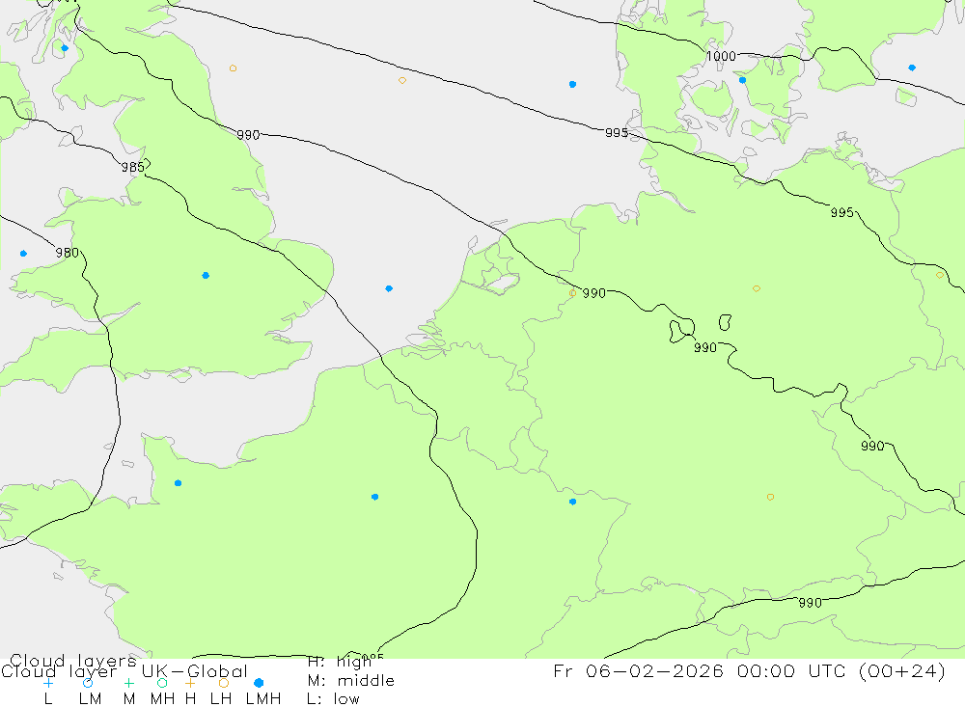Viewport: 965px width, 707px height.
Task: Click the green plus M legend symbol
Action: pyautogui.click(x=128, y=683)
